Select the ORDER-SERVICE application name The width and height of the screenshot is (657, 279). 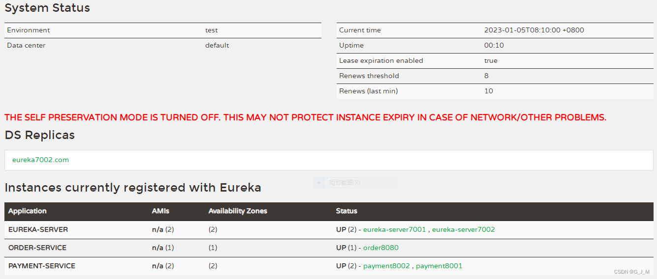(x=37, y=248)
